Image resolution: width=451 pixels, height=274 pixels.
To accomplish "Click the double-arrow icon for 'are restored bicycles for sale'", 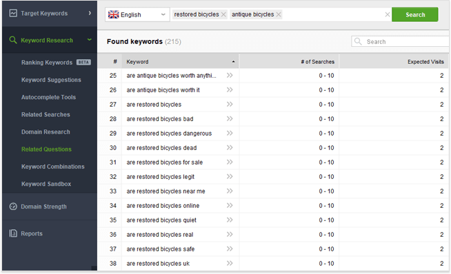I will click(230, 162).
